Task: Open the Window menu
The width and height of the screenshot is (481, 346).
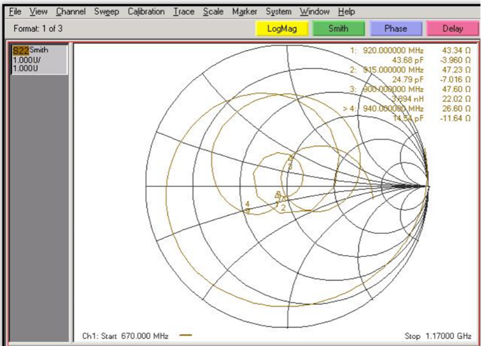Action: tap(315, 12)
